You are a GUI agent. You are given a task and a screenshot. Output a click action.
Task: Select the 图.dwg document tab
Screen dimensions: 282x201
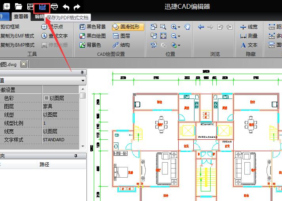coord(8,64)
